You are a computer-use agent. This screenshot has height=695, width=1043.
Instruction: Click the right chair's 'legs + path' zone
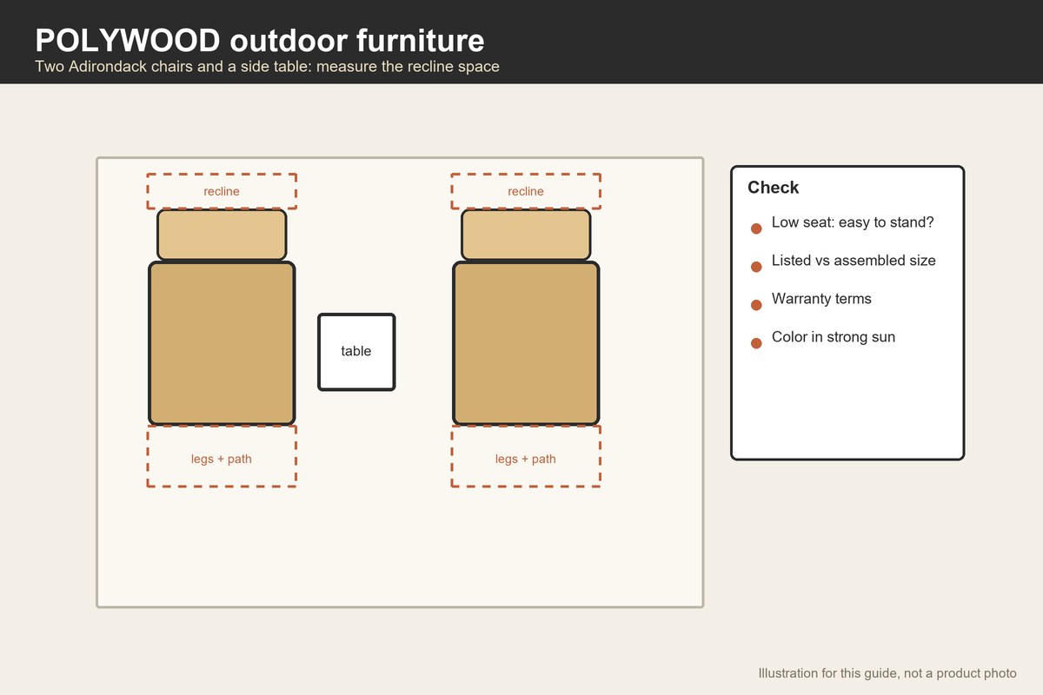[526, 456]
